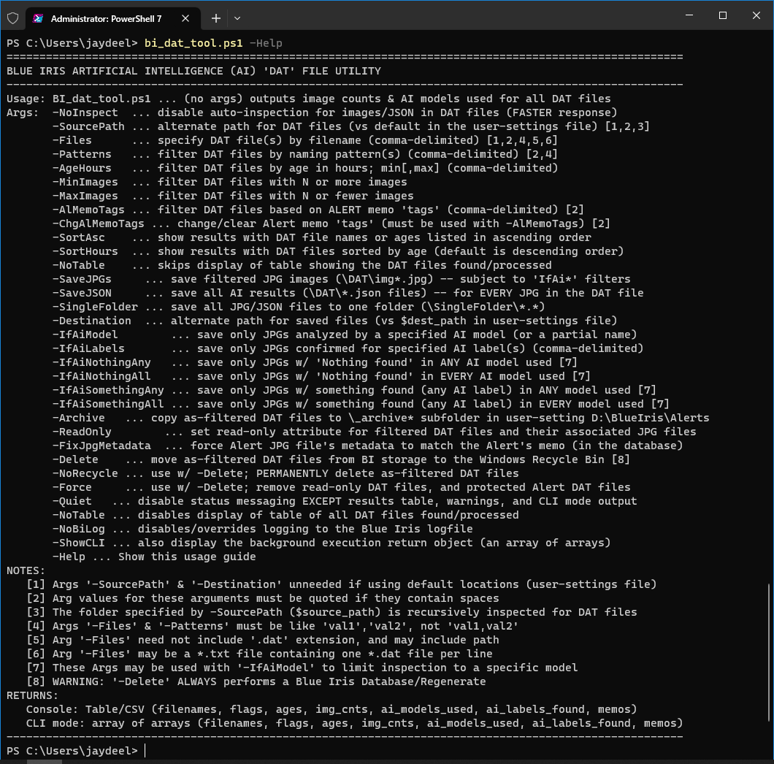774x764 pixels.
Task: Click the -IfAiSomethingAny argument text
Action: (108, 389)
